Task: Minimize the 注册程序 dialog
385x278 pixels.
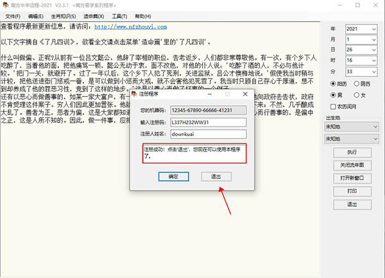Action: [210, 94]
